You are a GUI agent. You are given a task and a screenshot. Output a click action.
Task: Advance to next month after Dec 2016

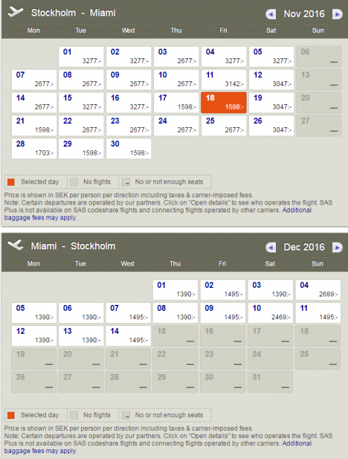pos(337,247)
